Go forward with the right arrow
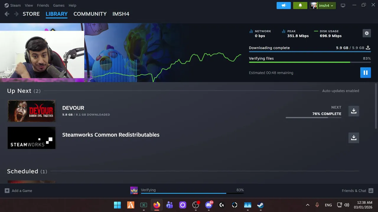The height and width of the screenshot is (212, 378). (x=16, y=14)
